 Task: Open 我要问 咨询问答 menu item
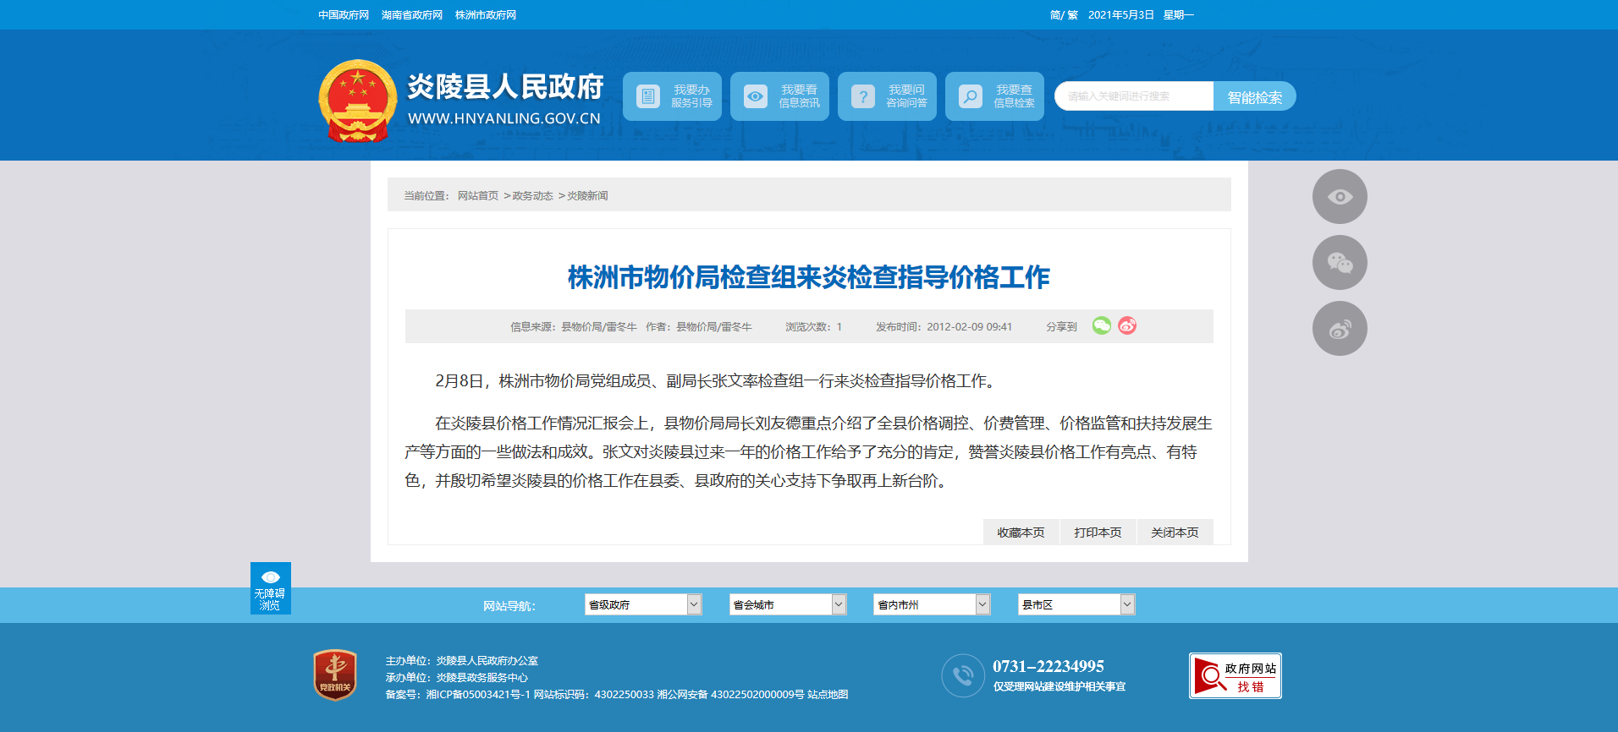click(887, 96)
